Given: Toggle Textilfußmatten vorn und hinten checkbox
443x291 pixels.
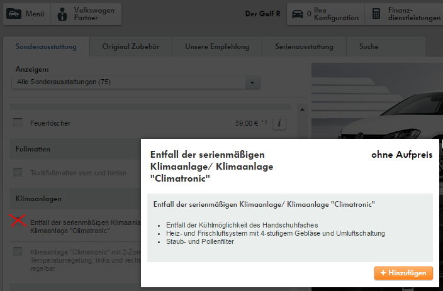Looking at the screenshot, I should 18,172.
